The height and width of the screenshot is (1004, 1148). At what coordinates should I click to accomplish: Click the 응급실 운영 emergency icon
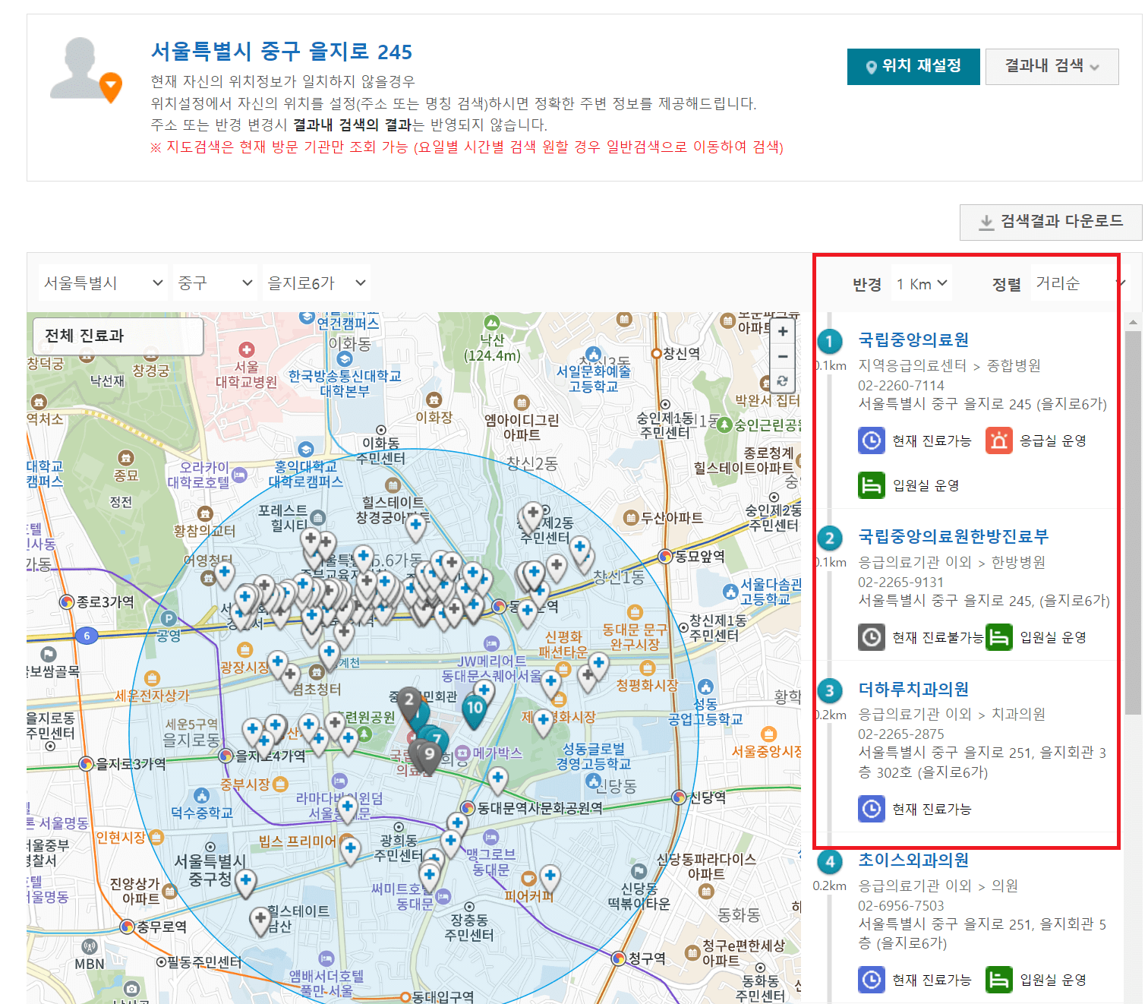coord(999,440)
